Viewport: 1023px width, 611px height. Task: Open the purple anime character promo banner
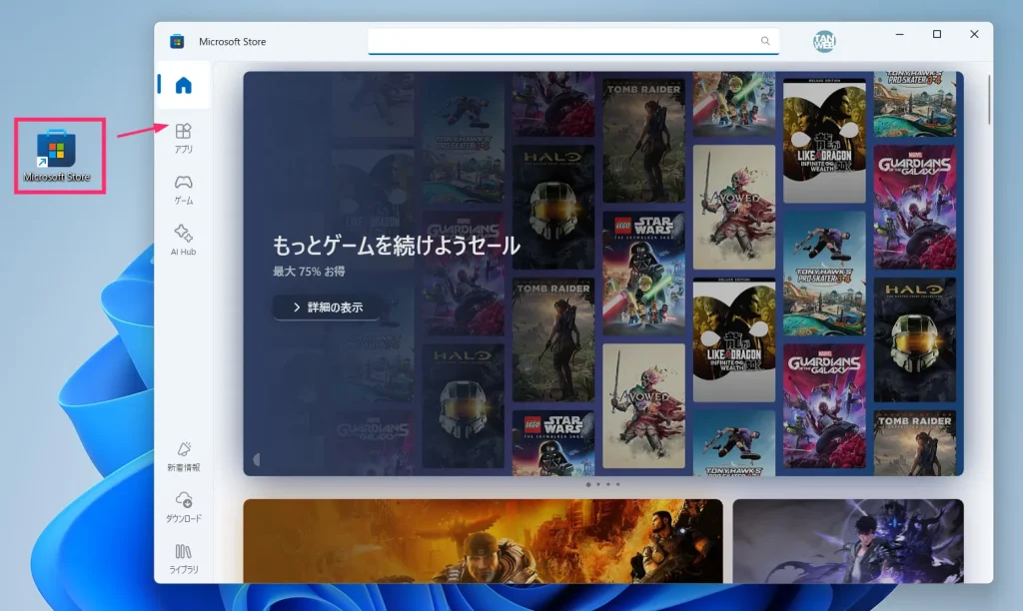(x=848, y=541)
